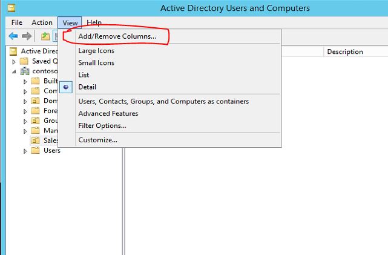Click the app icon in title bar
The image size is (388, 255).
11,8
